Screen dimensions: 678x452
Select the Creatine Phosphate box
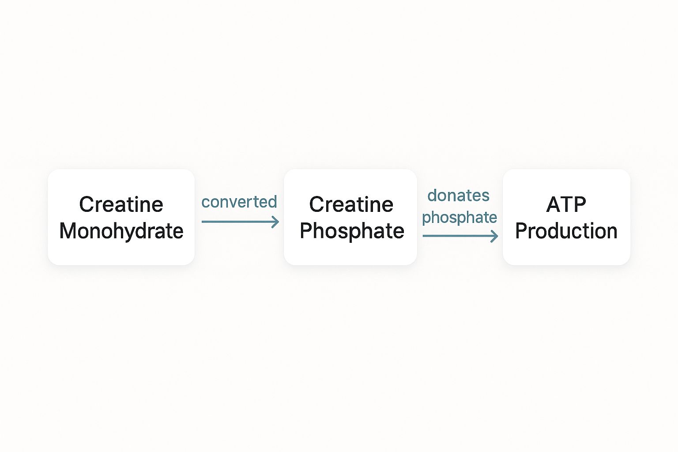coord(350,217)
